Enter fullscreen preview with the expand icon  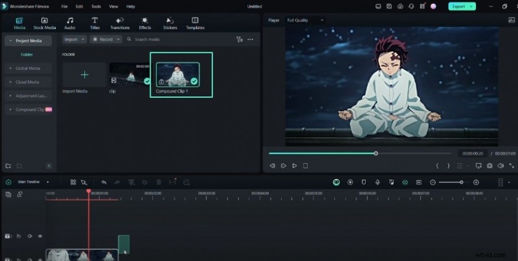[x=512, y=166]
